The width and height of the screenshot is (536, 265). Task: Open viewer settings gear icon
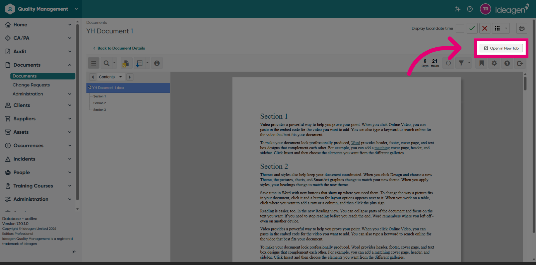click(494, 63)
